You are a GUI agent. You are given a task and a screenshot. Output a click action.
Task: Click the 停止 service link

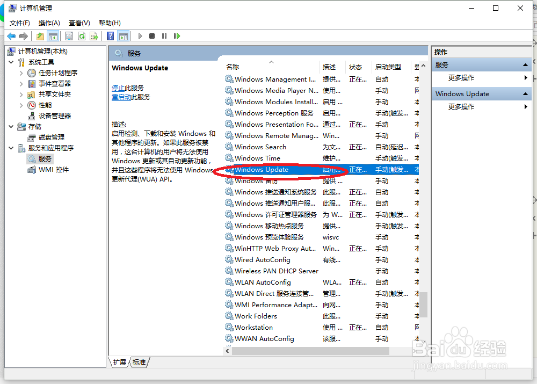click(118, 88)
